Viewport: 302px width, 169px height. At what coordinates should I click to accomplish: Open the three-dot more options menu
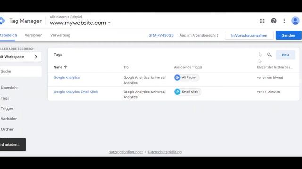point(284,21)
